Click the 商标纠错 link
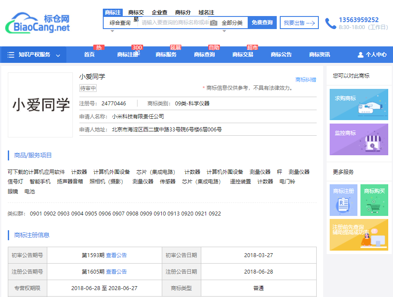 click(306, 80)
